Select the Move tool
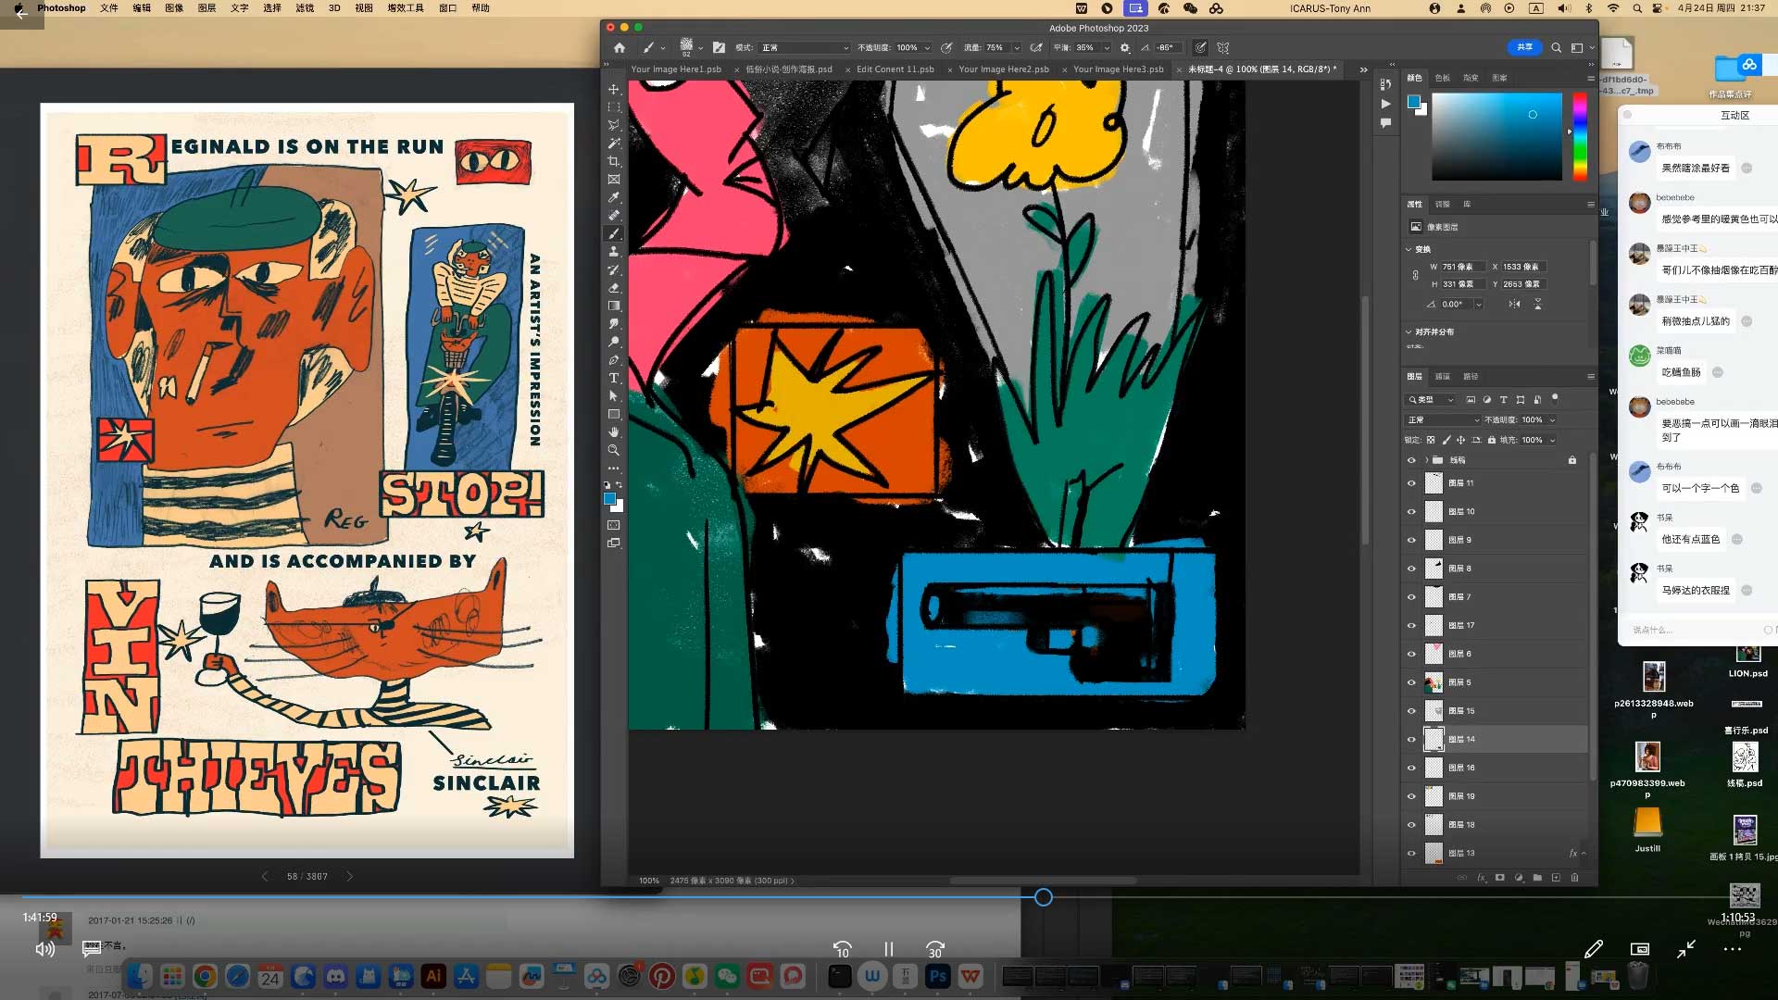Image resolution: width=1778 pixels, height=1000 pixels. (613, 90)
